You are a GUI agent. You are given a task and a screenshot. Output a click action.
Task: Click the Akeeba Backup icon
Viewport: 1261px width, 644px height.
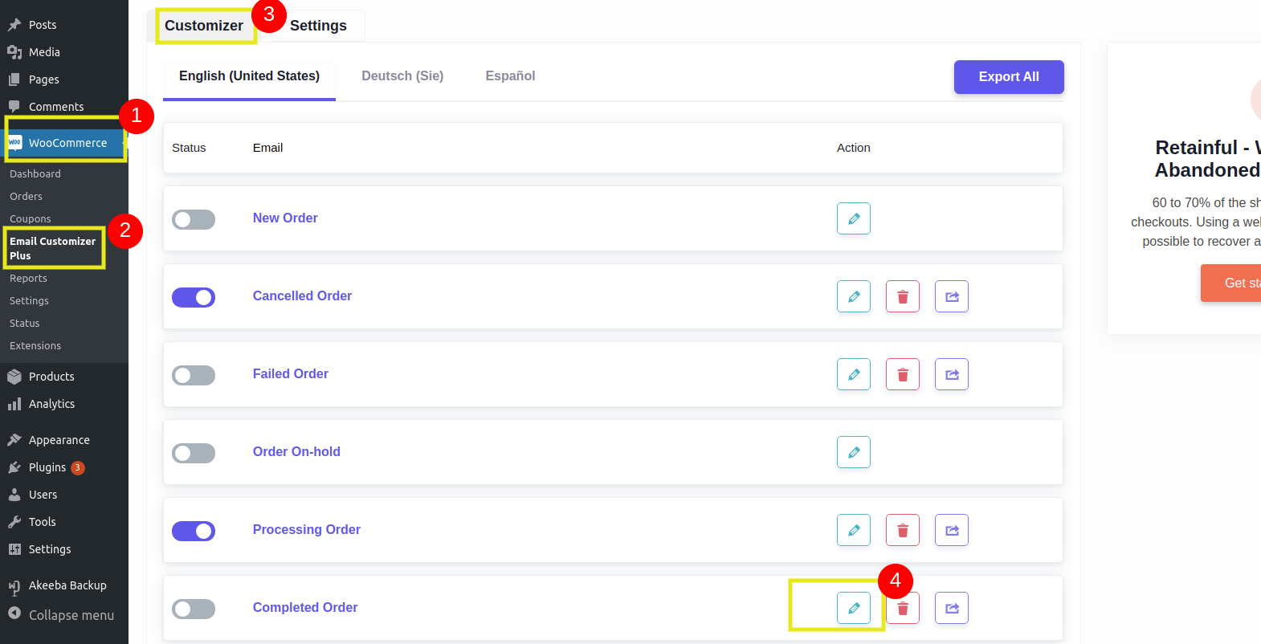[14, 587]
